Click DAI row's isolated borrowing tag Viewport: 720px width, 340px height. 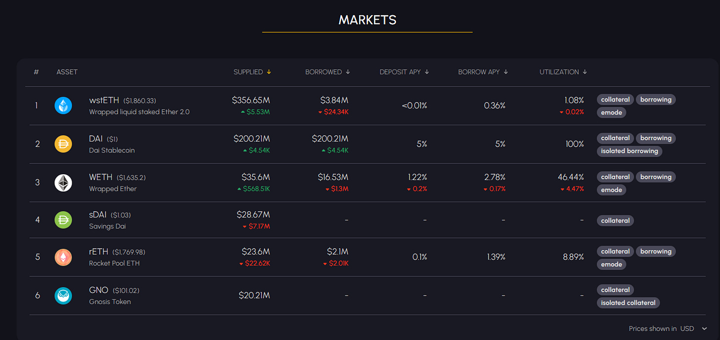(630, 151)
